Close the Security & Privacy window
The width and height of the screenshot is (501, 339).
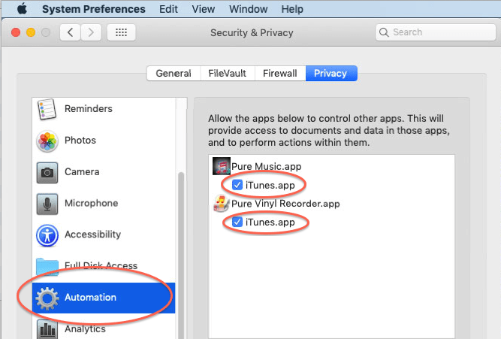coord(16,32)
